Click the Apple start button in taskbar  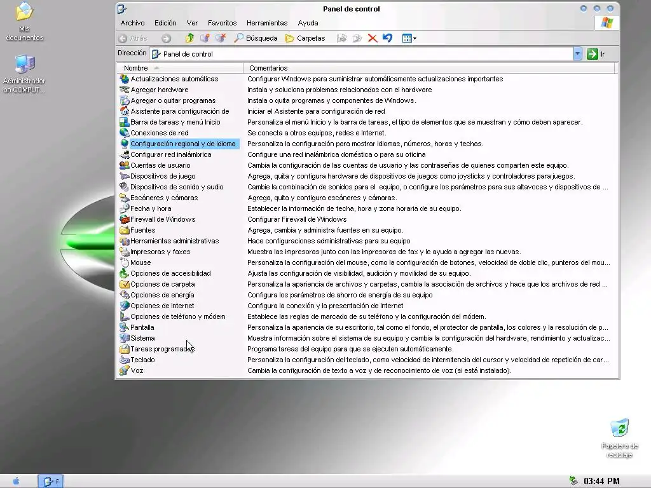[x=16, y=481]
